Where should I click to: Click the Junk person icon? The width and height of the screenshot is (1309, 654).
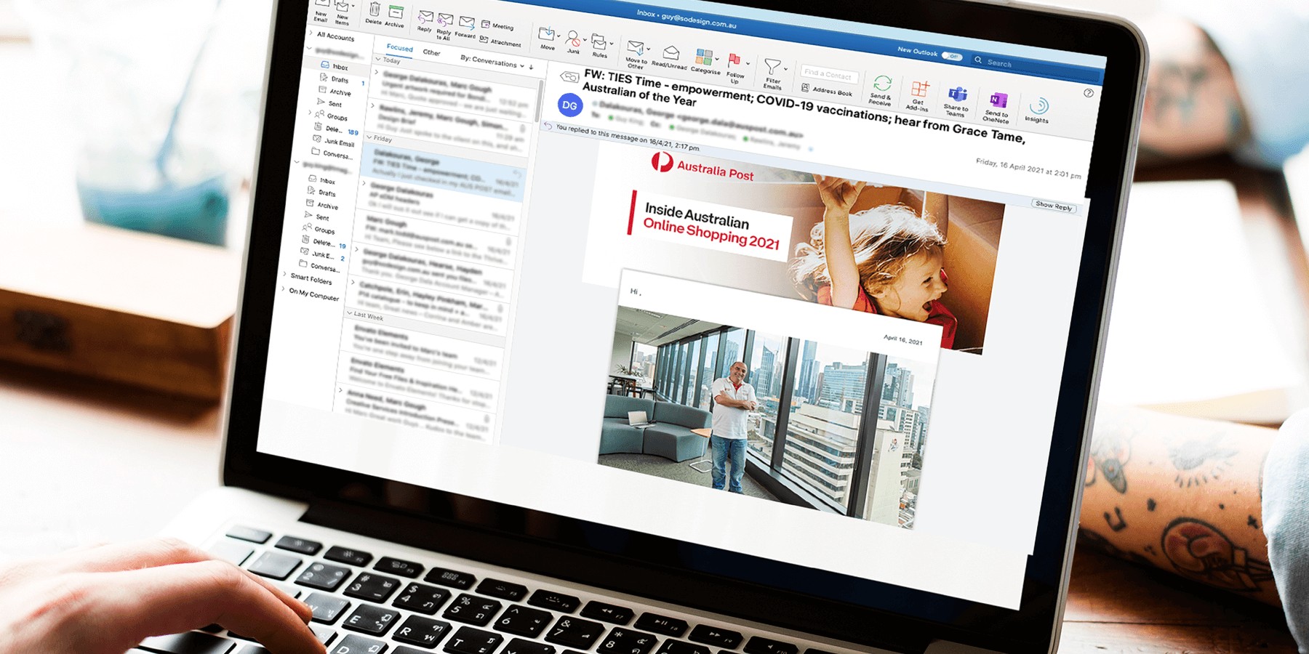point(573,37)
